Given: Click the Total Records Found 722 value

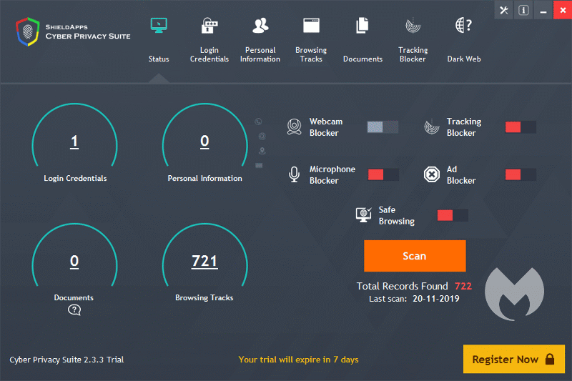Looking at the screenshot, I should pos(463,286).
